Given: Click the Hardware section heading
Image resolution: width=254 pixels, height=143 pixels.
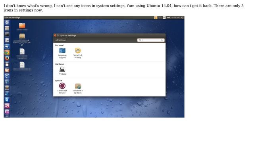Looking at the screenshot, I should 60,64.
